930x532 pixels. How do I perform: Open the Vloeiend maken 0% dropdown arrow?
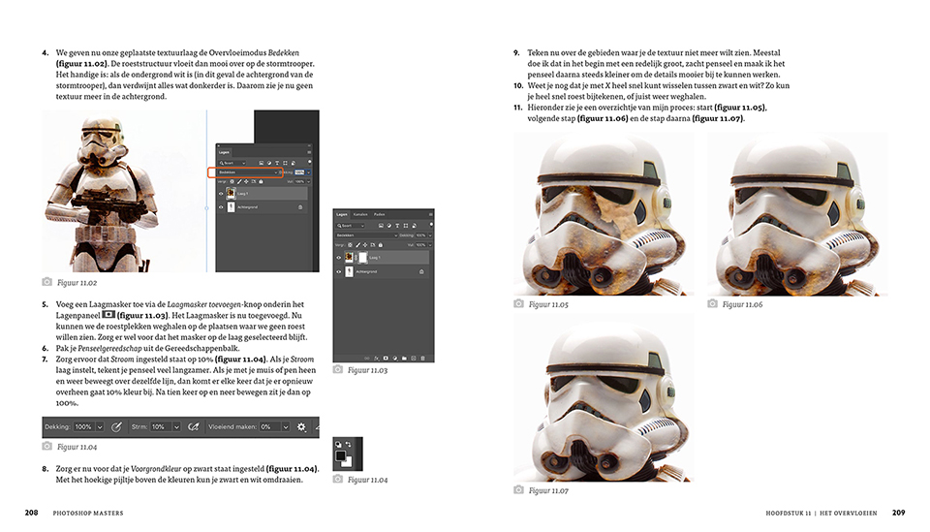tap(286, 427)
